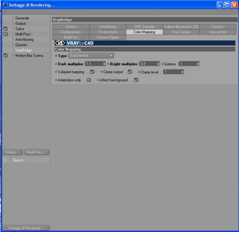Minimize the Settaggi di Rendering window

[220, 5]
